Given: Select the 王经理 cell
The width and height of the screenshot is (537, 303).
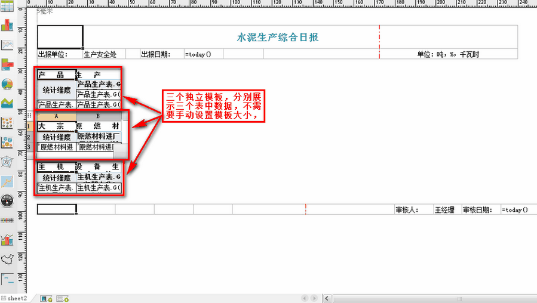Looking at the screenshot, I should coord(447,209).
